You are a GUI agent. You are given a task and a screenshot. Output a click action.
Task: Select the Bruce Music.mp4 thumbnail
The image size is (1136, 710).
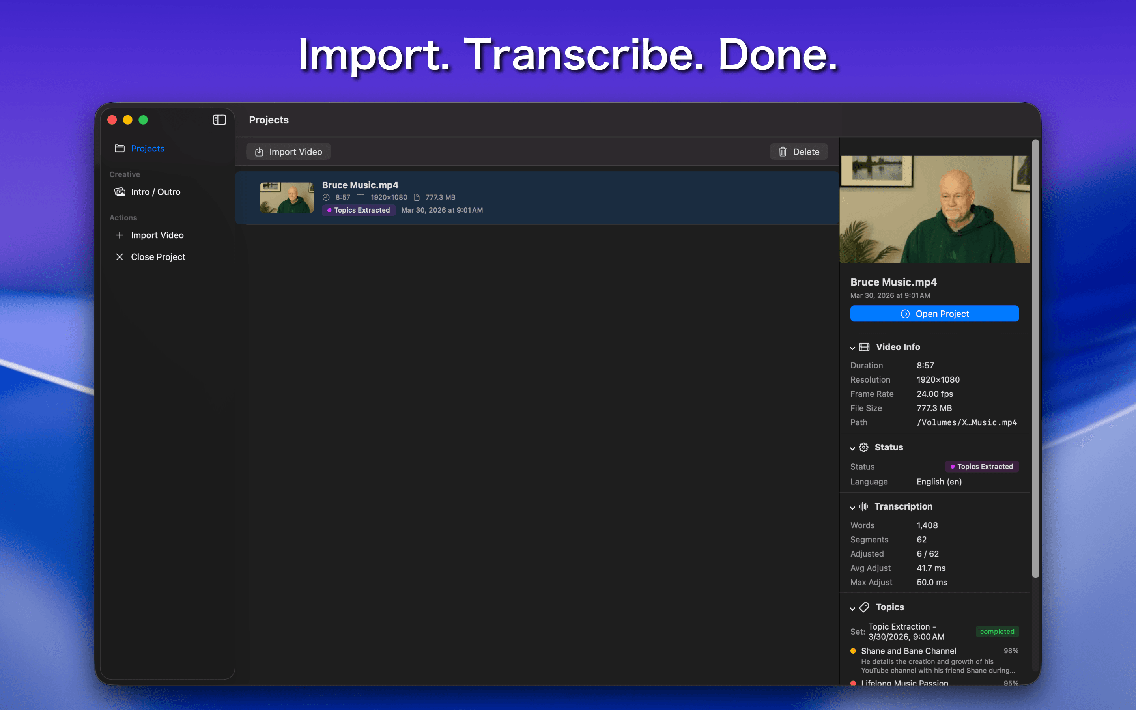pos(286,197)
